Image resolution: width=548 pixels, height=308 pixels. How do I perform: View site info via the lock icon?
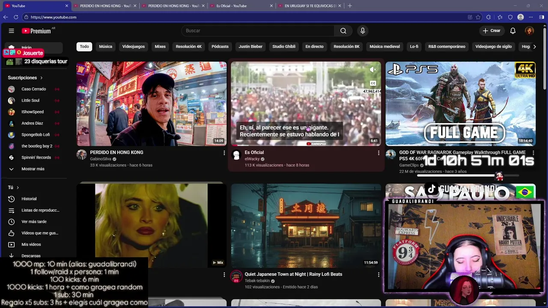tap(26, 17)
